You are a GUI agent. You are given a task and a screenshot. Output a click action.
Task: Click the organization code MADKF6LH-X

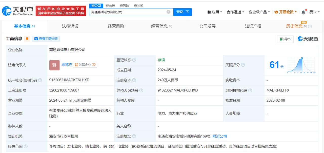tap(278, 90)
